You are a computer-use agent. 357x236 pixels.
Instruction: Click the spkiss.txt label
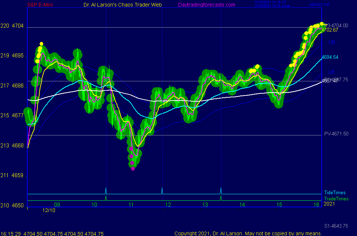coord(319,4)
